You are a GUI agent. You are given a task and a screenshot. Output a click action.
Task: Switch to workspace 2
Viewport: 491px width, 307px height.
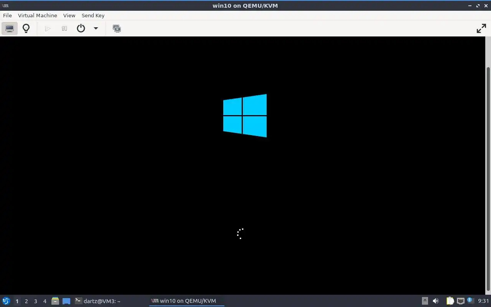pyautogui.click(x=26, y=301)
